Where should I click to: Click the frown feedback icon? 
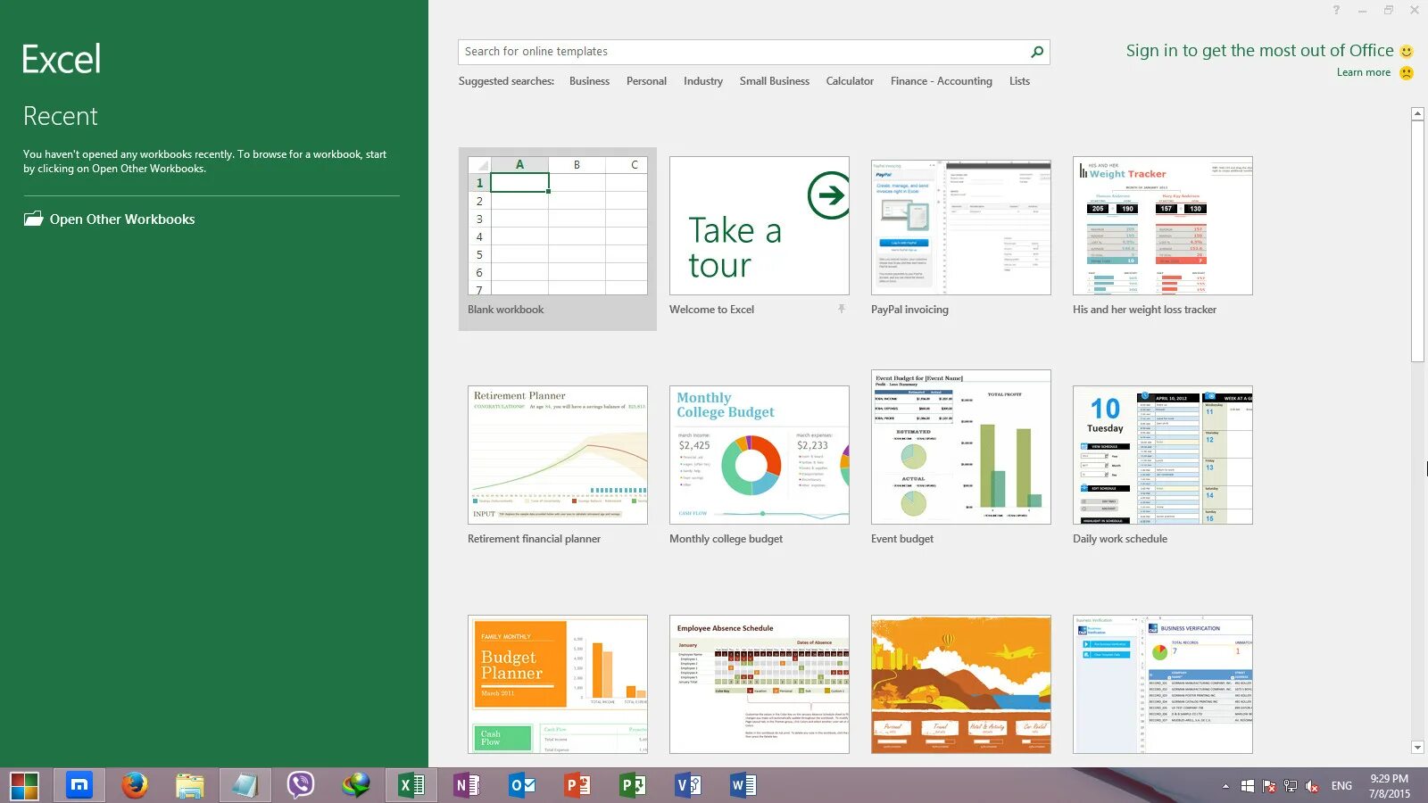click(1407, 73)
